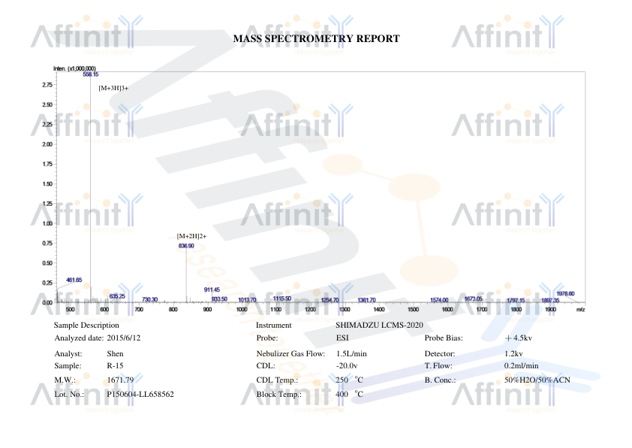Click the 1115.50 peak label
Image resolution: width=632 pixels, height=448 pixels.
pyautogui.click(x=282, y=298)
